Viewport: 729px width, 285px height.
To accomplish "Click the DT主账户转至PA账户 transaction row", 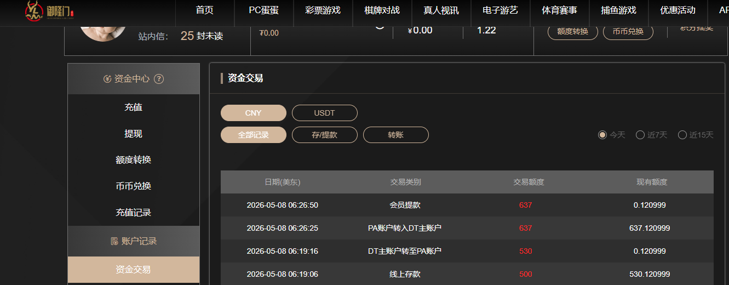I will pyautogui.click(x=467, y=251).
